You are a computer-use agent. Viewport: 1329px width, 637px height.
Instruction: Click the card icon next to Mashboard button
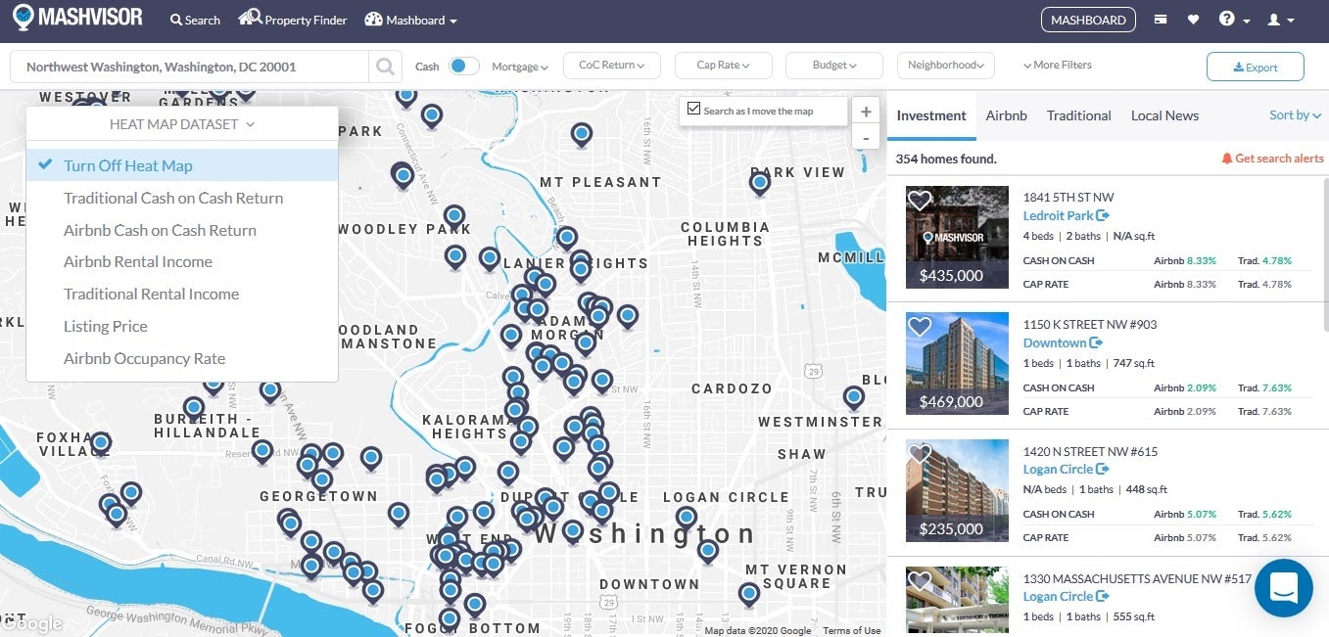(1161, 20)
